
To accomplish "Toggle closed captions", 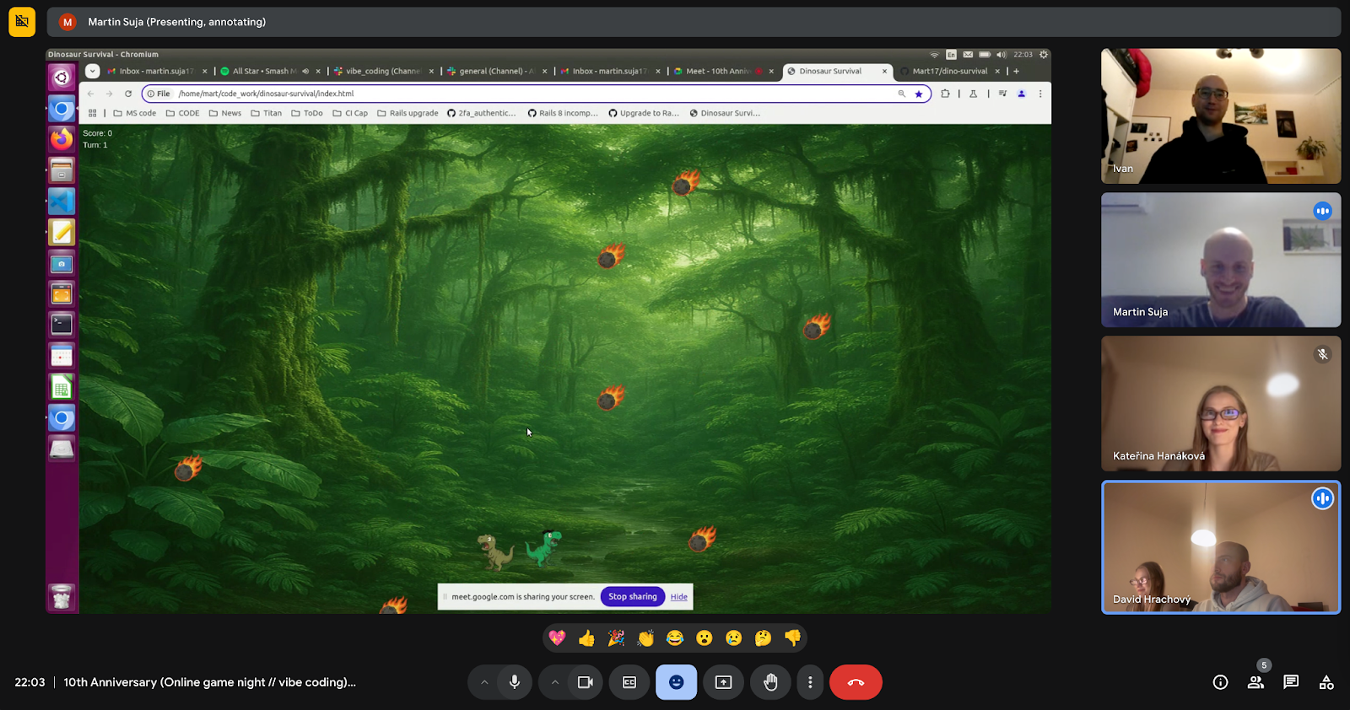I will pos(629,682).
